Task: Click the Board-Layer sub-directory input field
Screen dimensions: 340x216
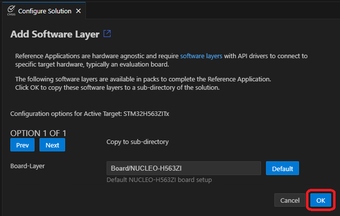Action: coord(184,168)
